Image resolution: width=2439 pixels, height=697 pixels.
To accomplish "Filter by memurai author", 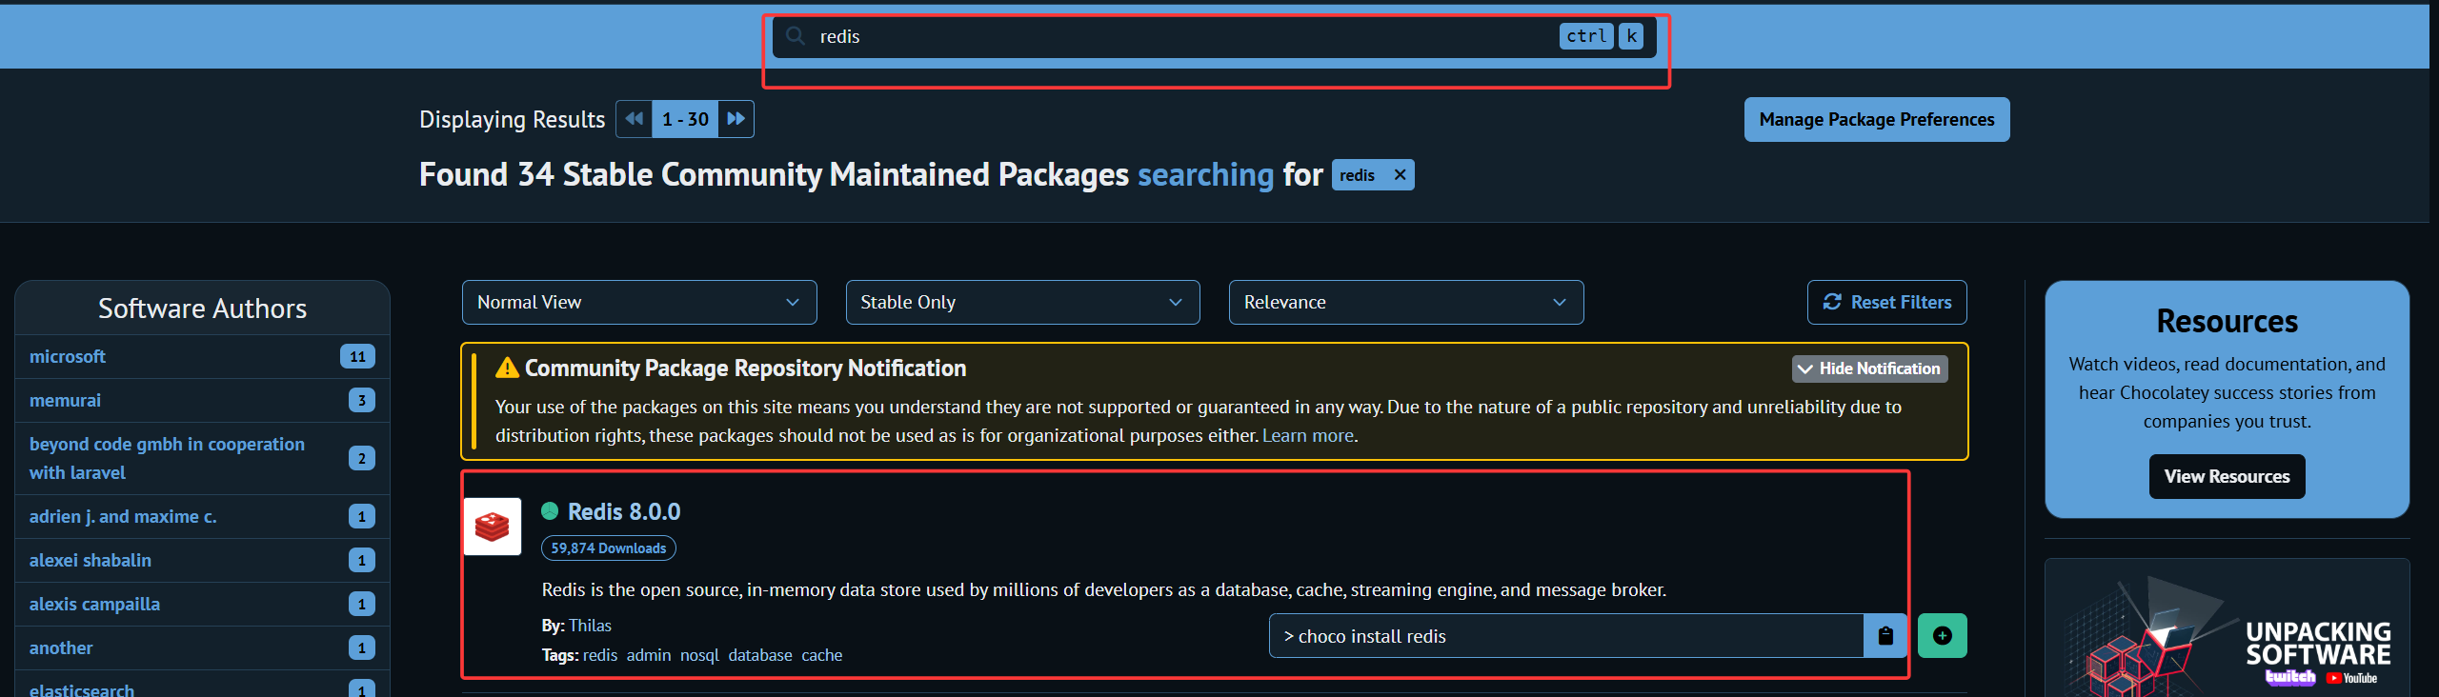I will (x=65, y=401).
